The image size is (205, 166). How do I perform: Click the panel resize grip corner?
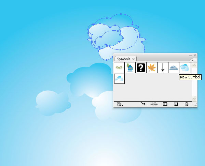click(195, 105)
